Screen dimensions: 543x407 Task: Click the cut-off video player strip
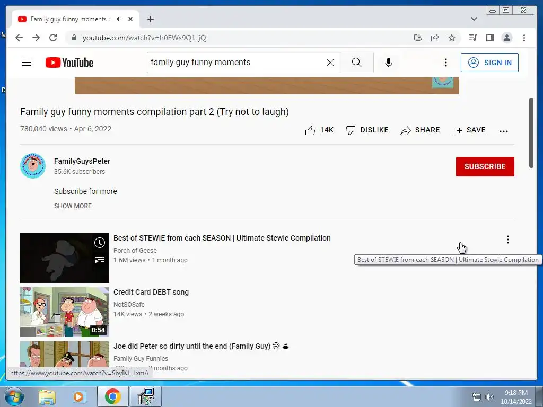[x=267, y=86]
